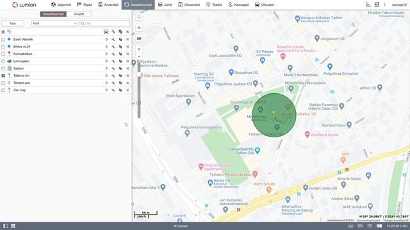Open the apps grid in top bar
Viewport: 410px width, 230px height.
(377, 4)
